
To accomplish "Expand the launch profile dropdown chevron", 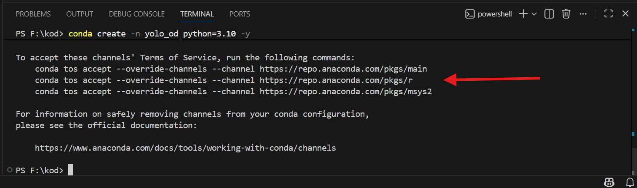I will 534,14.
